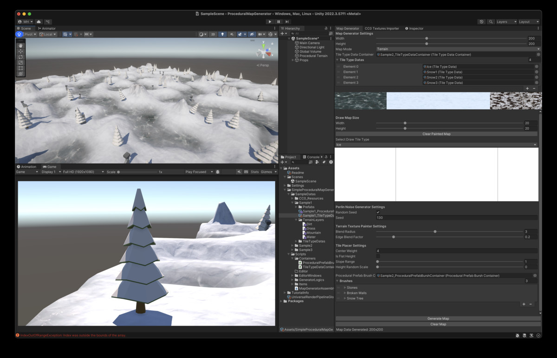The image size is (557, 358).
Task: Switch to the Animator tab
Action: pyautogui.click(x=46, y=28)
